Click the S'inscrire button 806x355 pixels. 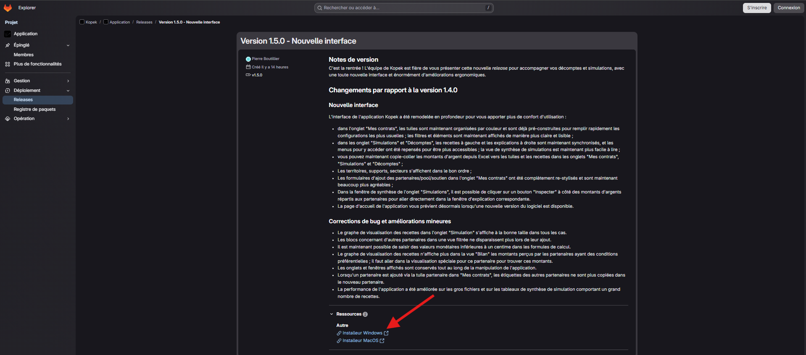click(757, 8)
